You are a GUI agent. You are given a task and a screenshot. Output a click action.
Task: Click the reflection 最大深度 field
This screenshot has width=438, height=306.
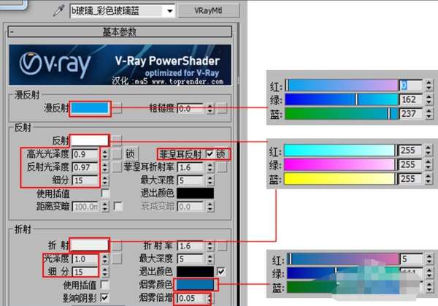click(191, 180)
